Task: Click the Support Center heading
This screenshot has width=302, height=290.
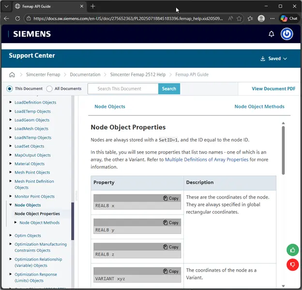Action: [x=32, y=56]
